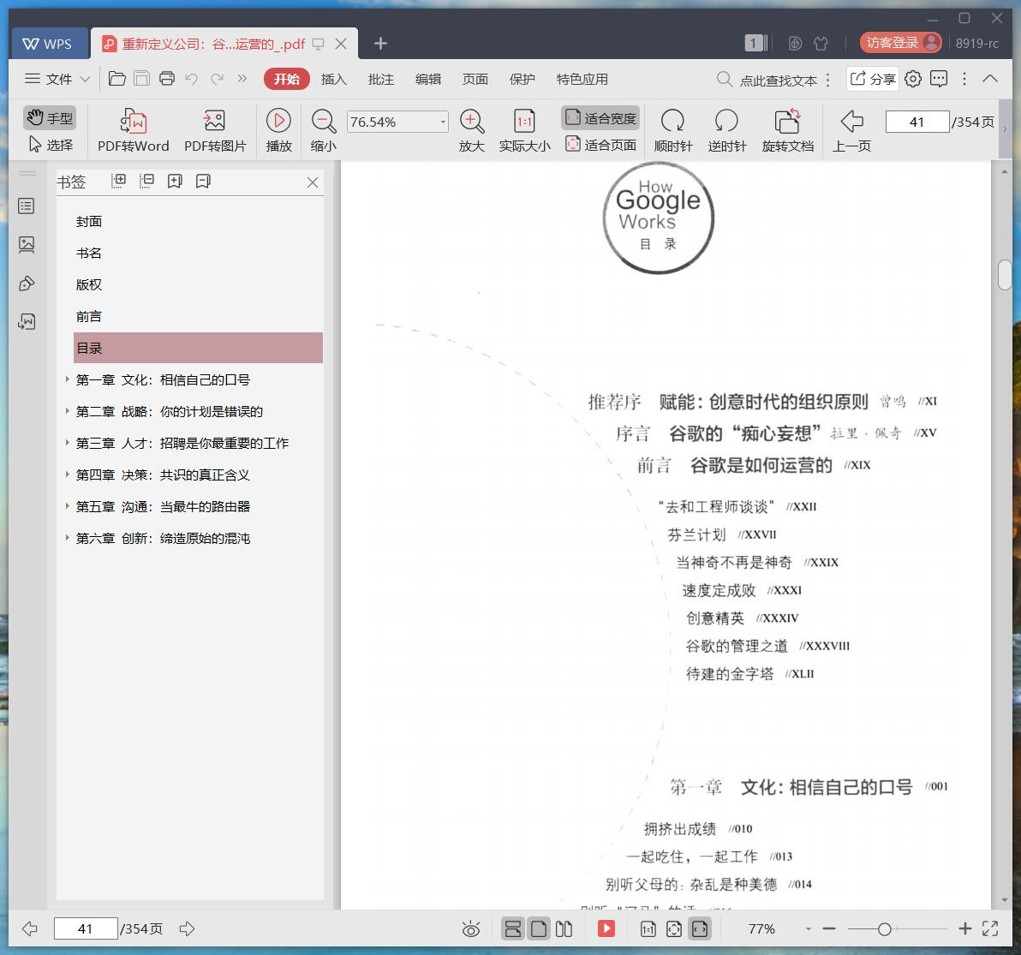Image resolution: width=1021 pixels, height=955 pixels.
Task: Open the Annotate tab
Action: tap(381, 79)
